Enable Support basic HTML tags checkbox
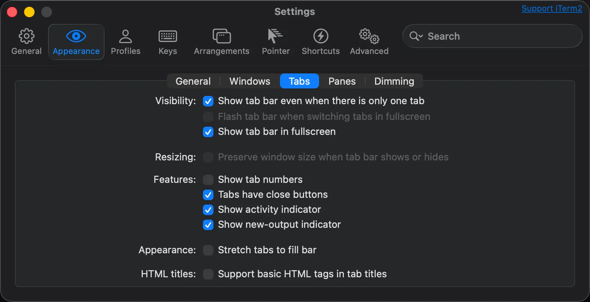This screenshot has height=302, width=590. click(208, 274)
